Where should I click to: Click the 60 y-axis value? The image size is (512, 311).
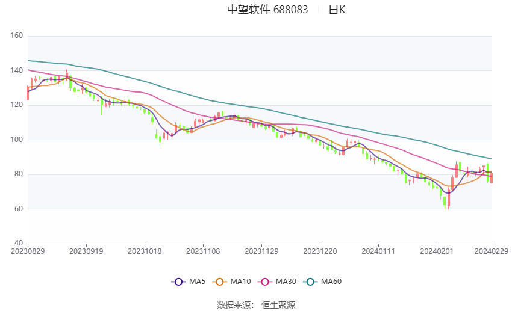tap(19, 209)
